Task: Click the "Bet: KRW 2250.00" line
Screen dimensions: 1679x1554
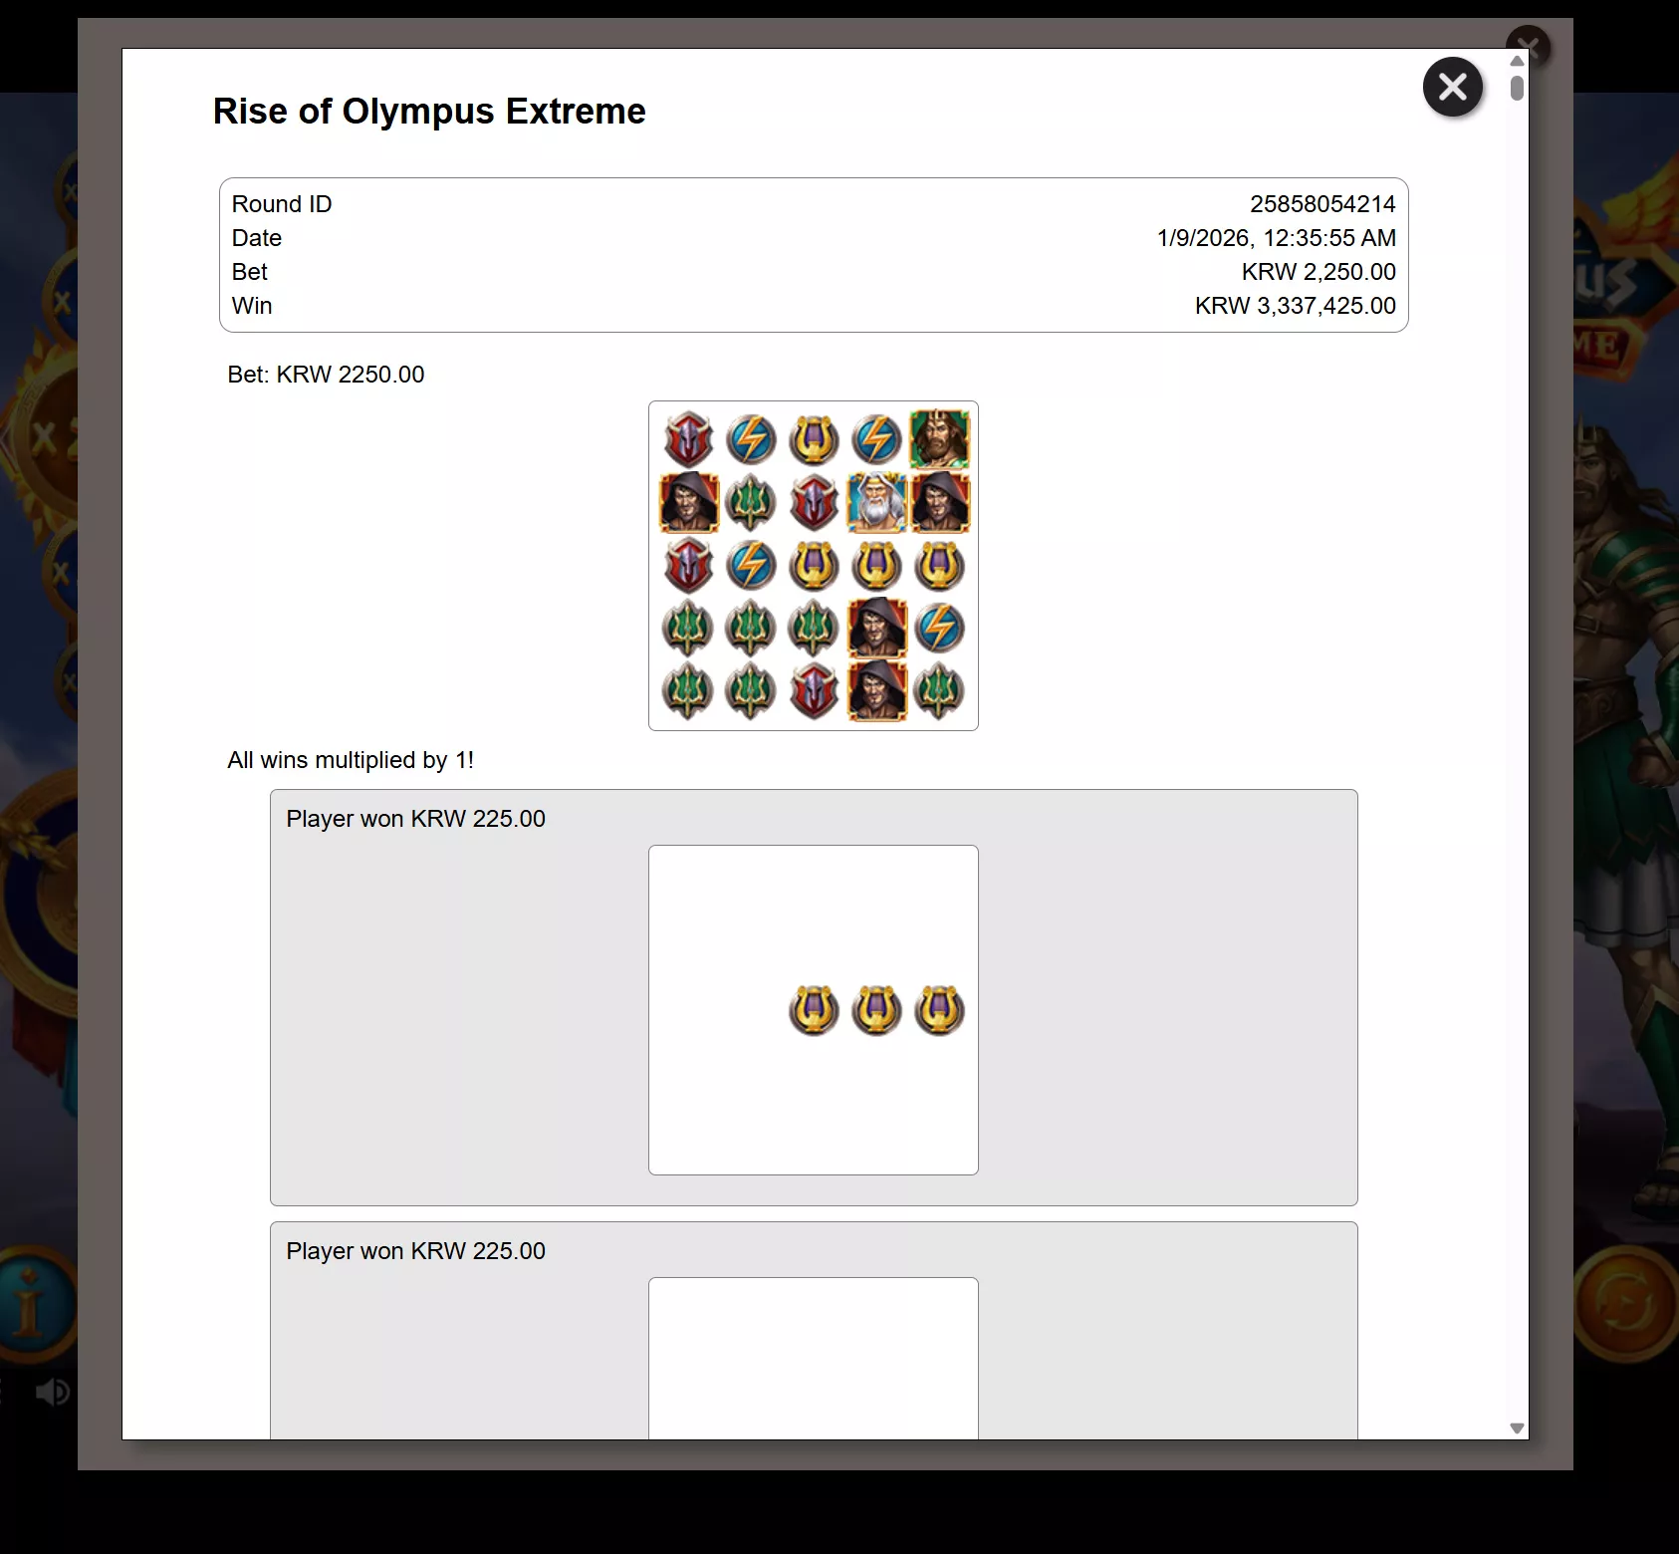Action: [326, 375]
